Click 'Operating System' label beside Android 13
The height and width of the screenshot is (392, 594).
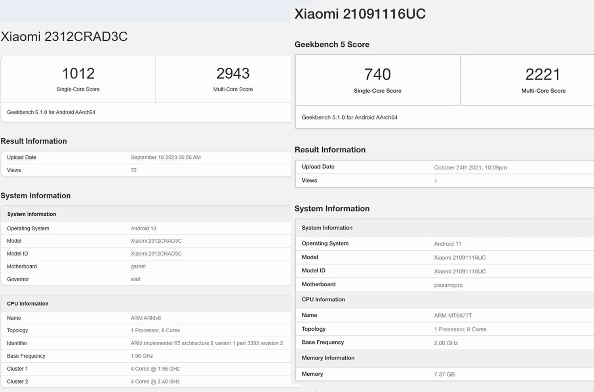[x=28, y=228]
